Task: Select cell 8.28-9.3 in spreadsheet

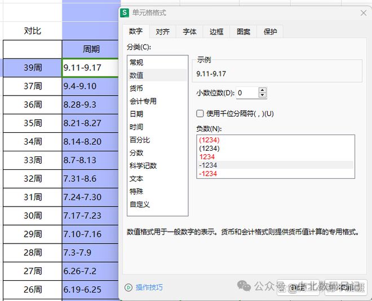Action: coord(90,105)
